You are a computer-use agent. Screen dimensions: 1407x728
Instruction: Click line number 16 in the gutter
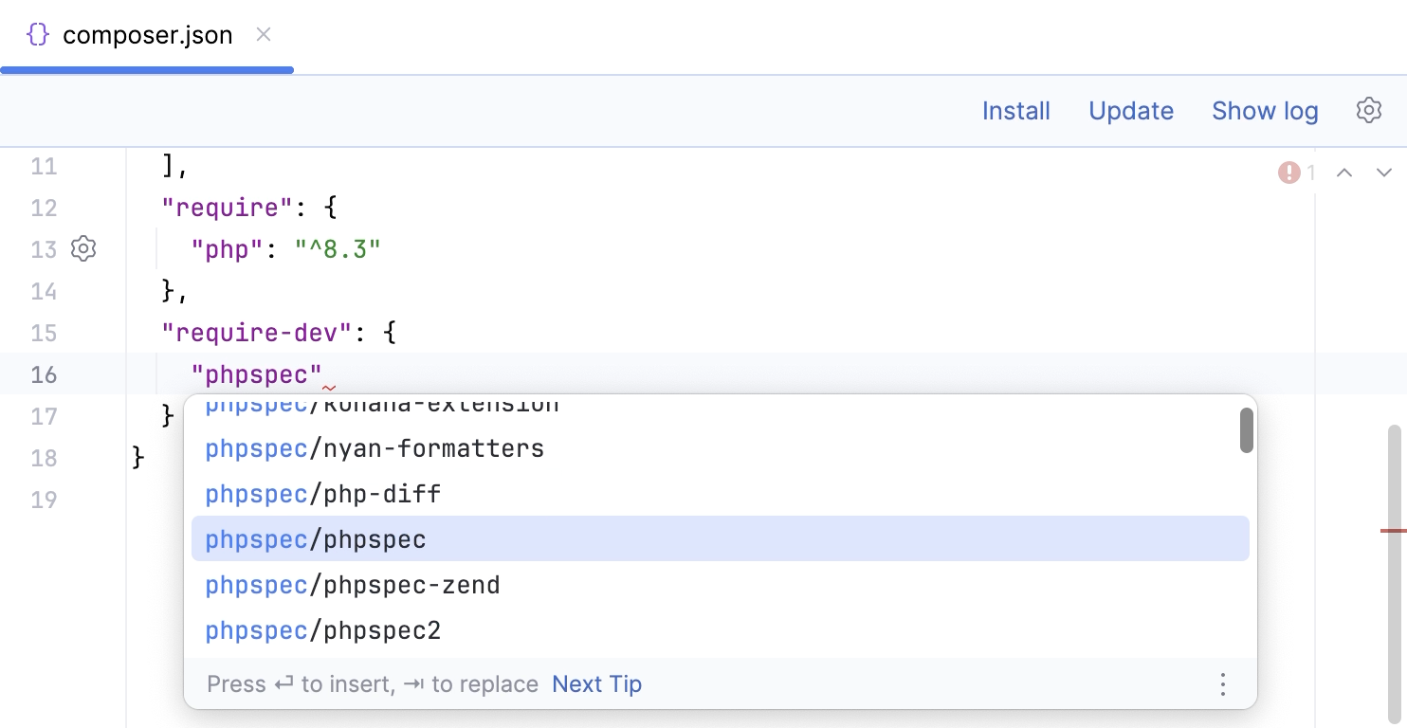click(44, 373)
